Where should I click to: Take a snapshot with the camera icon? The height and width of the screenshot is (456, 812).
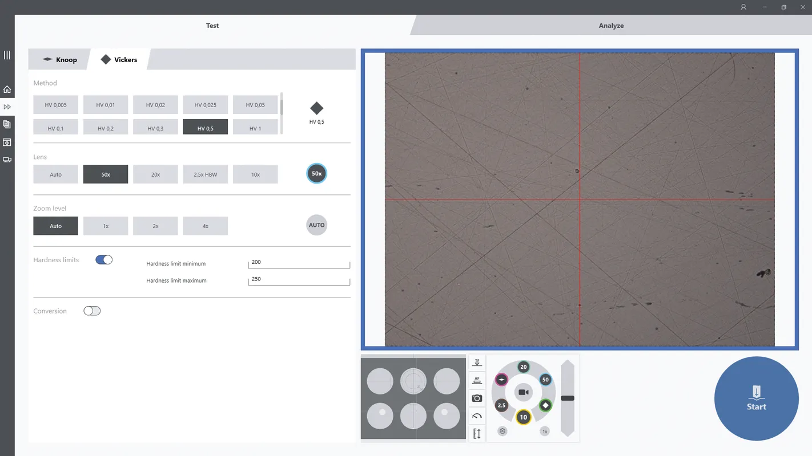(477, 398)
